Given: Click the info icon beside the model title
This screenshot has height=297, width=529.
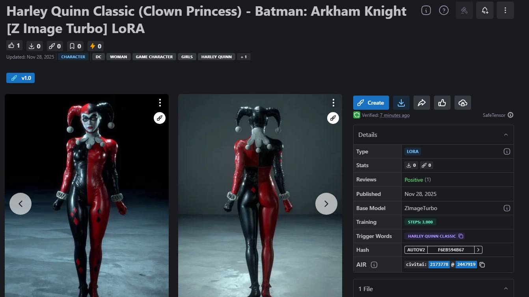Looking at the screenshot, I should point(426,10).
